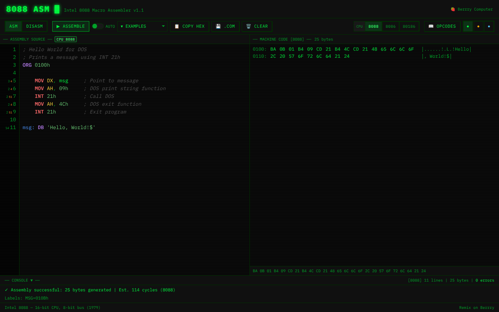Choose the amber color theme dot
Screen dimensions: 499x312
[x=478, y=27]
